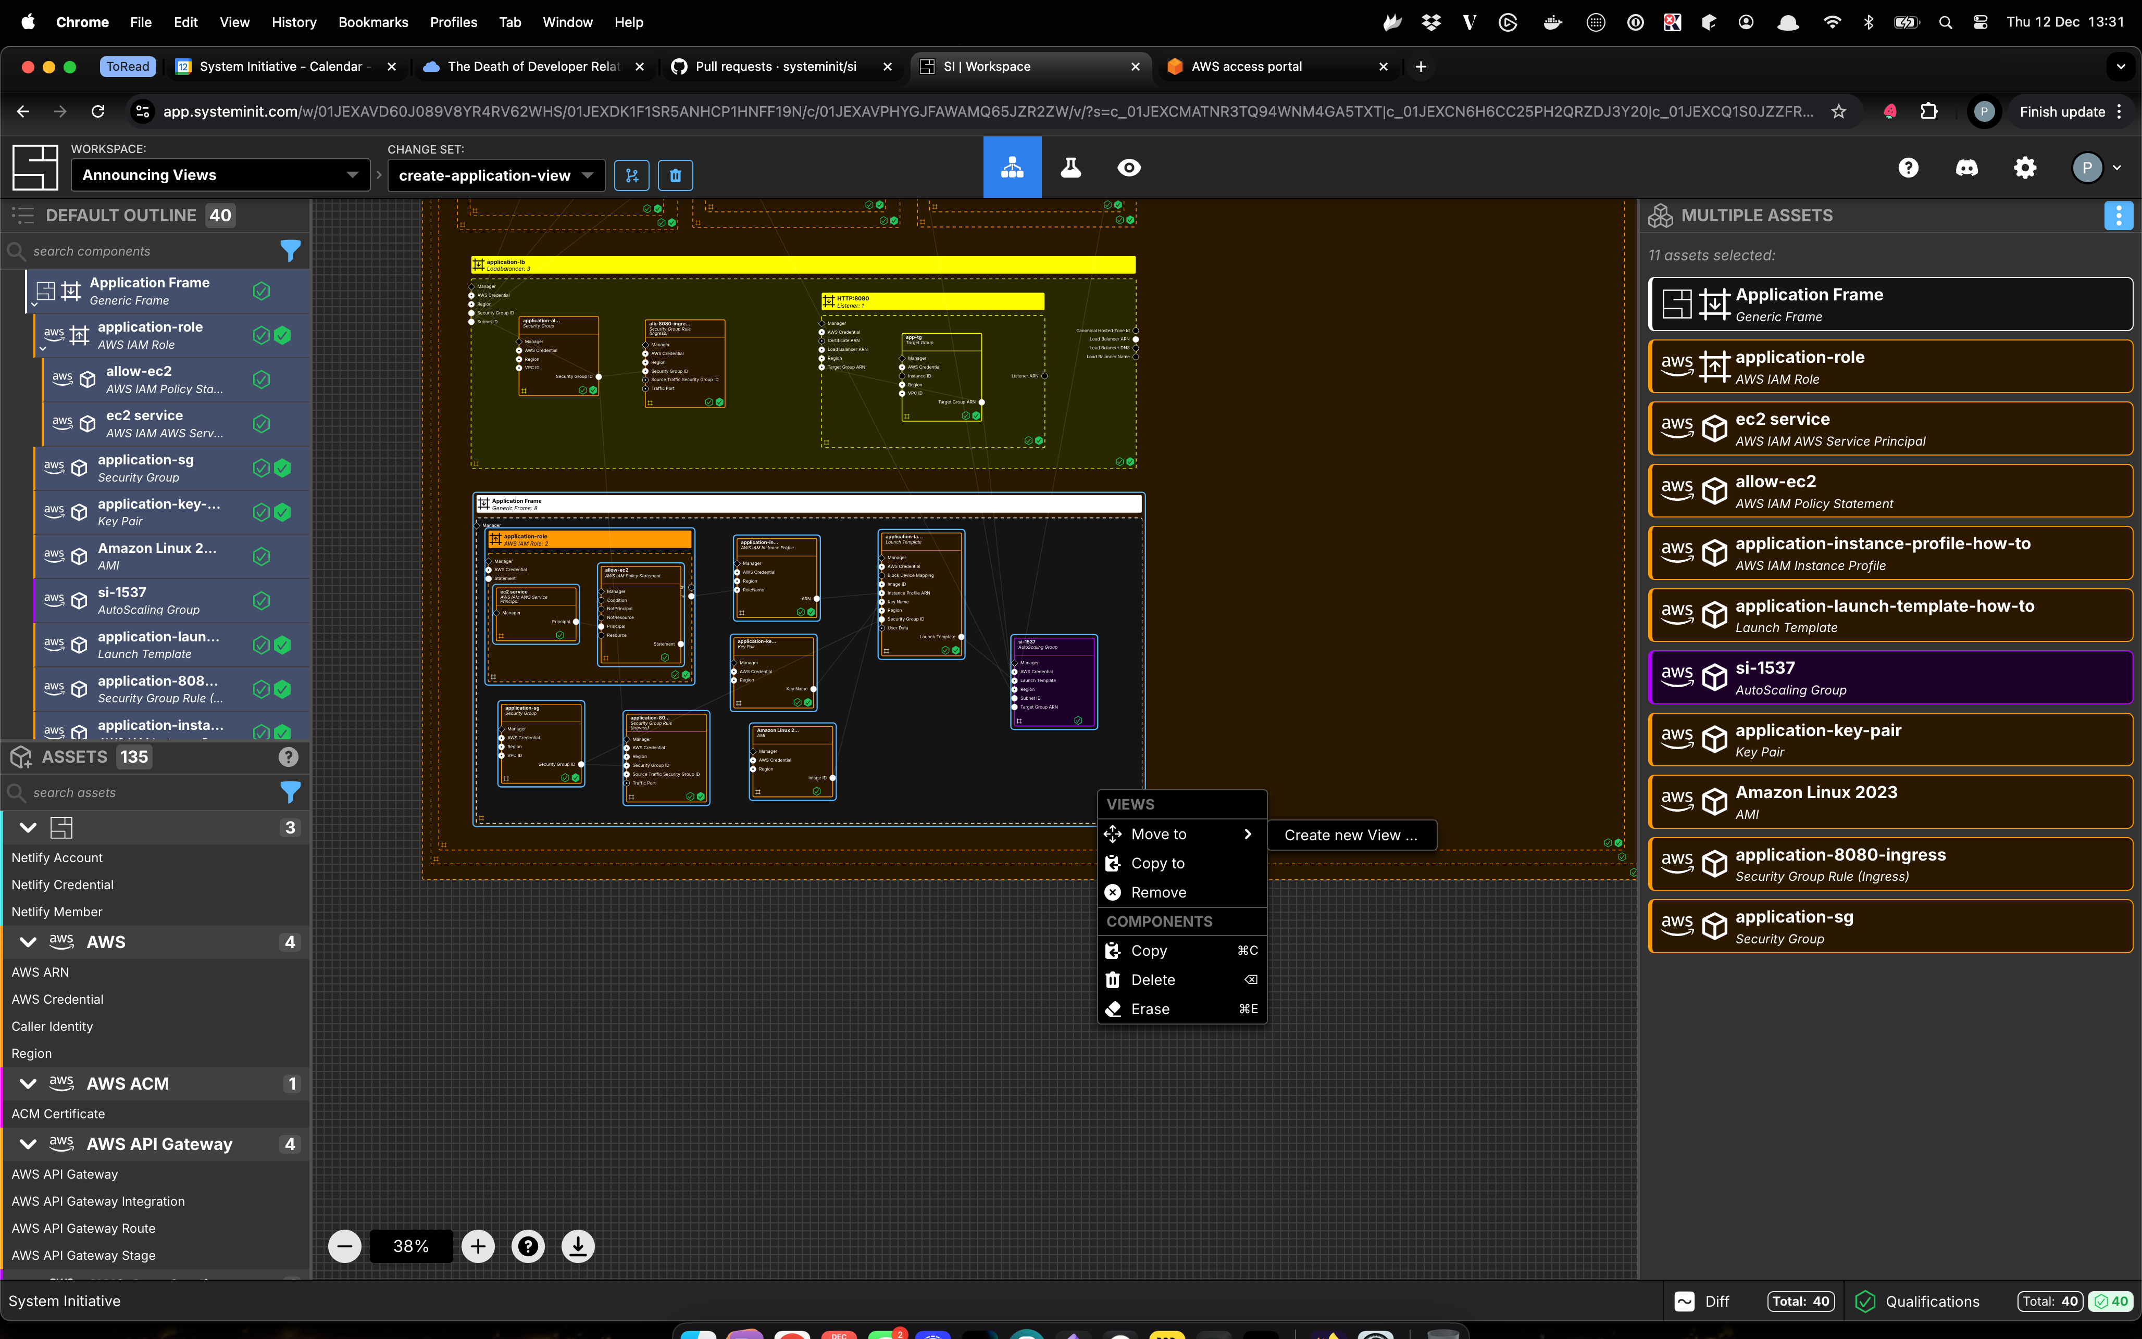Image resolution: width=2142 pixels, height=1339 pixels.
Task: Click the abandon change set trash icon
Action: [675, 175]
